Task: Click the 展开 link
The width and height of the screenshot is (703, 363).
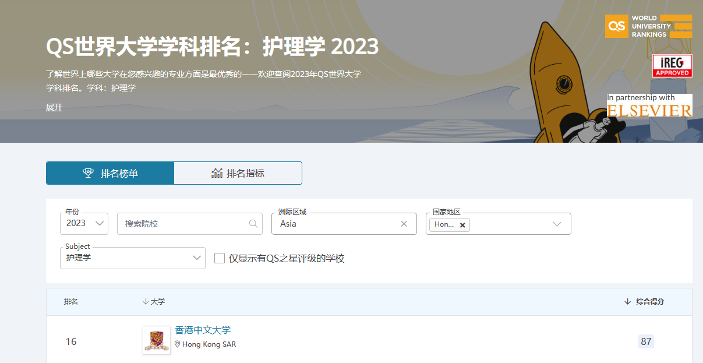Action: point(54,107)
